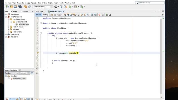Image resolution: width=178 pixels, height=100 pixels.
Task: Select the ProjectIMG project
Action: tap(14, 37)
